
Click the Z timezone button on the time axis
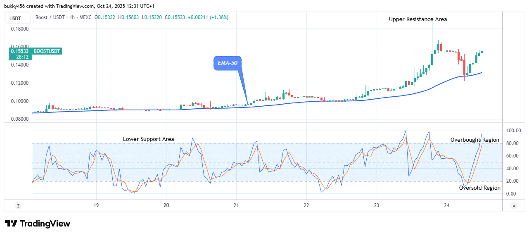click(18, 205)
